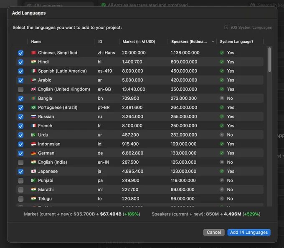
Task: Click the language list vertical scrollbar
Action: pyautogui.click(x=269, y=60)
